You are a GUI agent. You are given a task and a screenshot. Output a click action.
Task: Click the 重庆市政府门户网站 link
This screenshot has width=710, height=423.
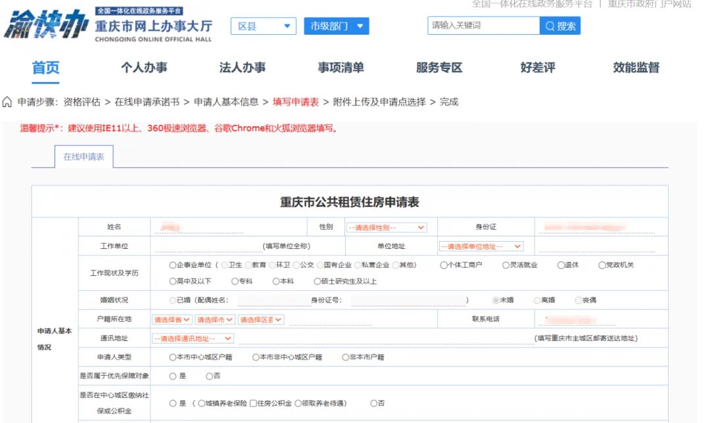pos(650,4)
